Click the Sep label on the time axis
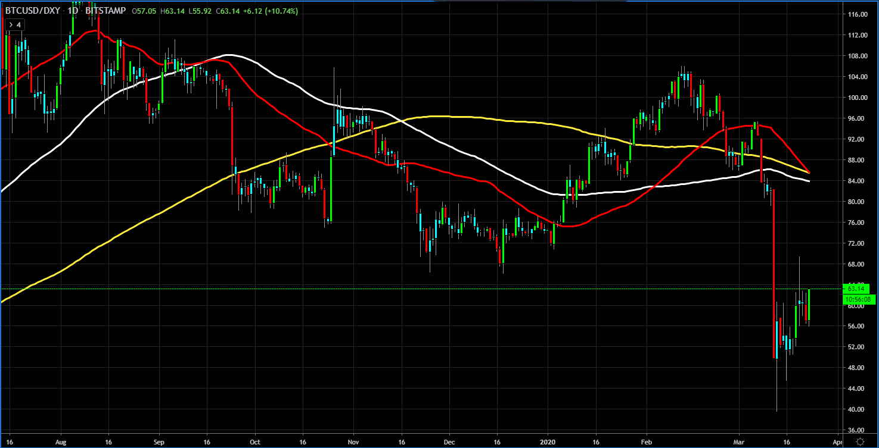 (159, 443)
